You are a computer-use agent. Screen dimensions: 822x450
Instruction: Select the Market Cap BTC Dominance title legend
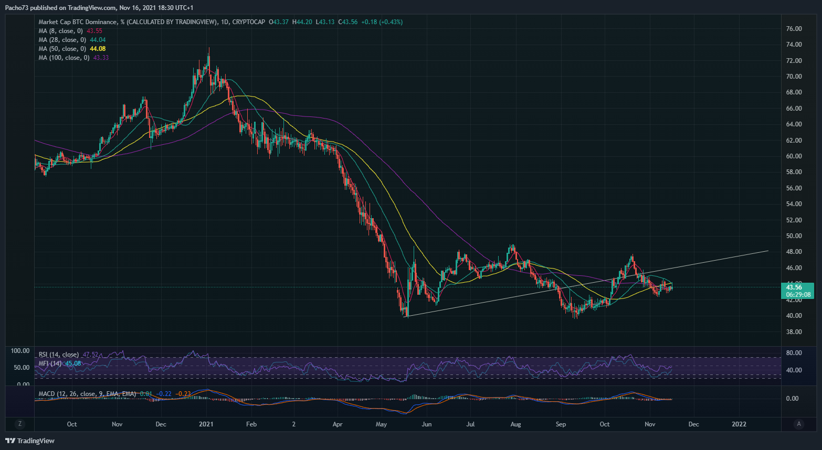[x=152, y=22]
